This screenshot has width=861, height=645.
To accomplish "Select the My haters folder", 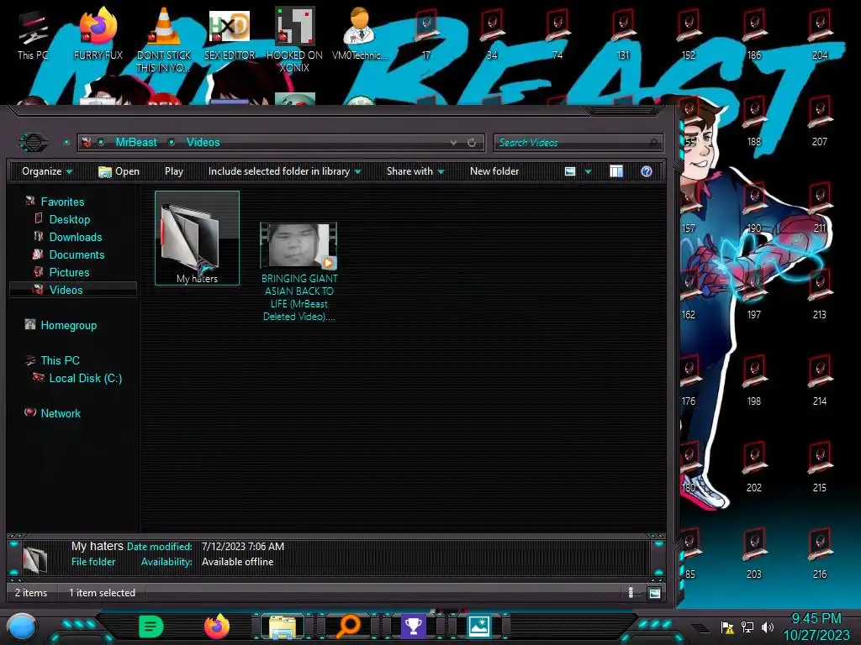I will point(197,238).
